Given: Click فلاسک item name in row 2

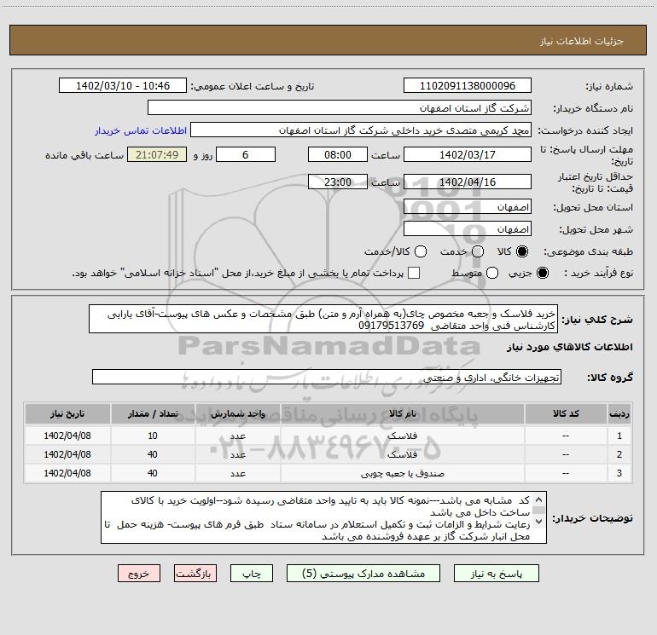Looking at the screenshot, I should (402, 454).
